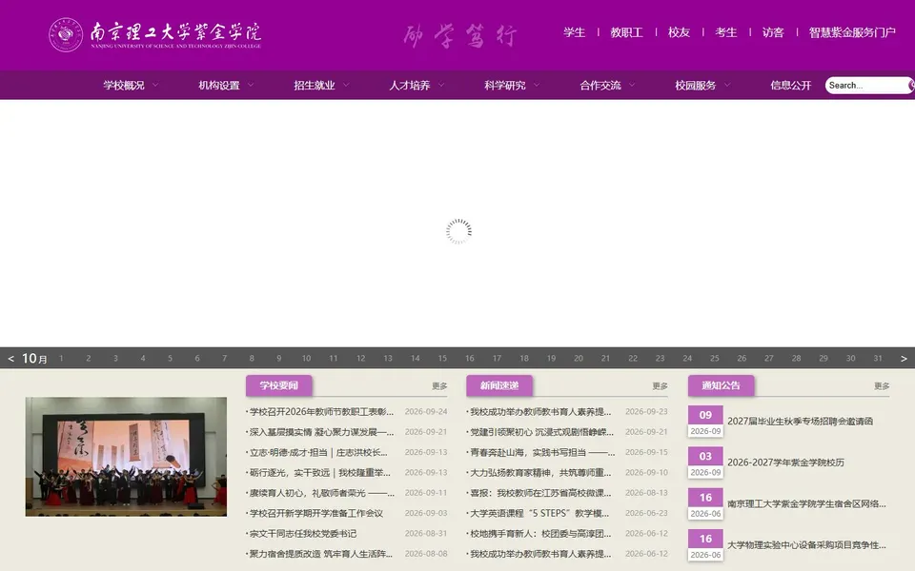The image size is (915, 571).
Task: Open news 校地携手育新人
Action: pyautogui.click(x=540, y=534)
